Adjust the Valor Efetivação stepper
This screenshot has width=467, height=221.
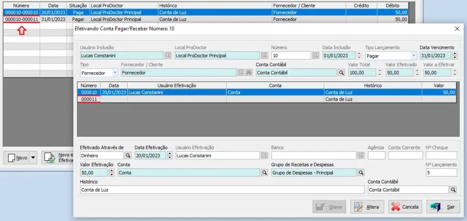(x=112, y=173)
